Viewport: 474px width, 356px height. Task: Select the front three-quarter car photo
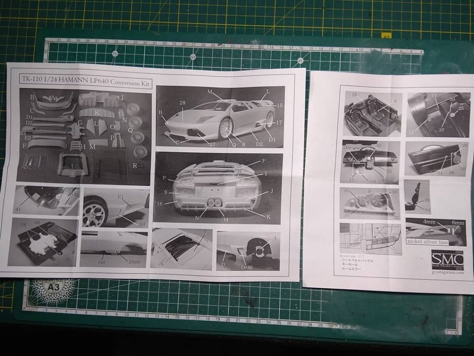[220, 116]
